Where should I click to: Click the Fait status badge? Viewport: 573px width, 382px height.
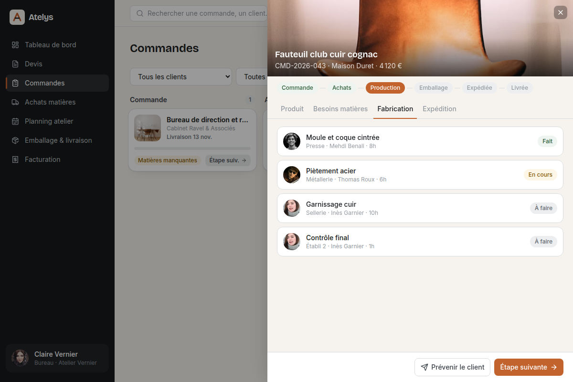[547, 141]
